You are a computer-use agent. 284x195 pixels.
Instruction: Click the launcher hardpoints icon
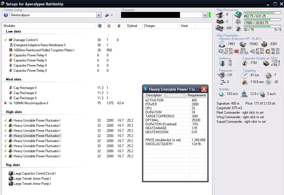[220, 21]
